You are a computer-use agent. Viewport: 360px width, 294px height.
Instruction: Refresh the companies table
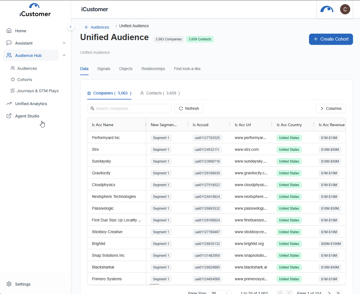click(189, 108)
